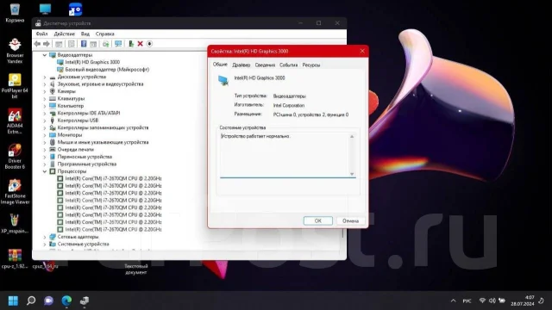This screenshot has height=310, width=552.
Task: Open the Справка menu
Action: coord(105,34)
